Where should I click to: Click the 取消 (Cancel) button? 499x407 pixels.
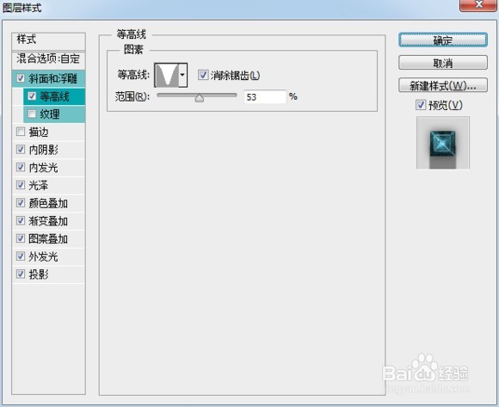tap(443, 63)
